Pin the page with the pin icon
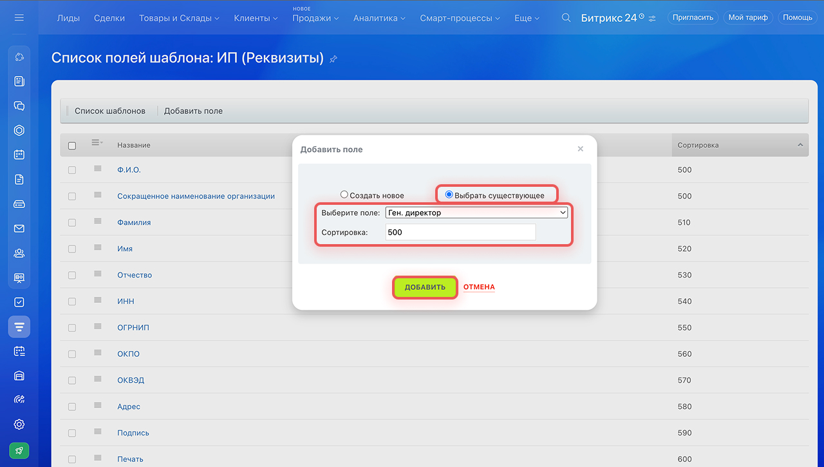 [x=333, y=59]
